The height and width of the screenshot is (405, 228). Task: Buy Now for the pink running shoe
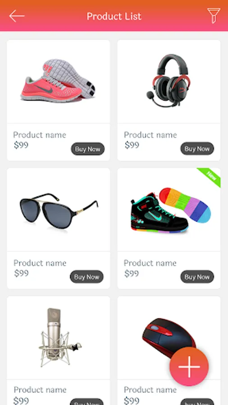[87, 149]
